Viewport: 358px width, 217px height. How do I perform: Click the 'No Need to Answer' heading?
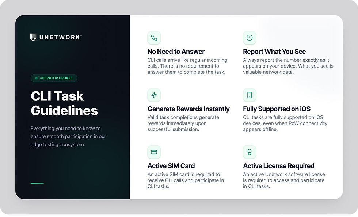coord(176,52)
